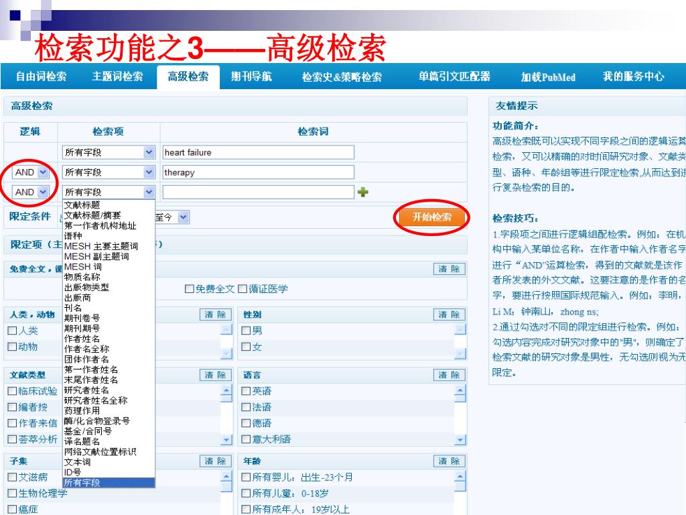Check 临床试验 document type

coord(12,391)
